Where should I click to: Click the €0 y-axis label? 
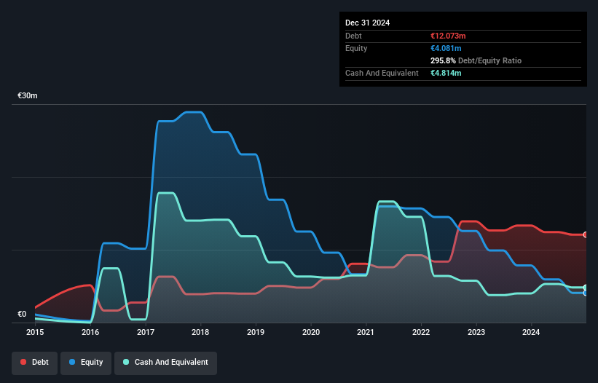pyautogui.click(x=22, y=314)
